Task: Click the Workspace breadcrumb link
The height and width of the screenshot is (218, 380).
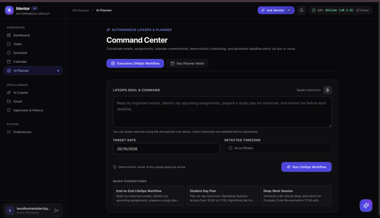Action: [81, 10]
